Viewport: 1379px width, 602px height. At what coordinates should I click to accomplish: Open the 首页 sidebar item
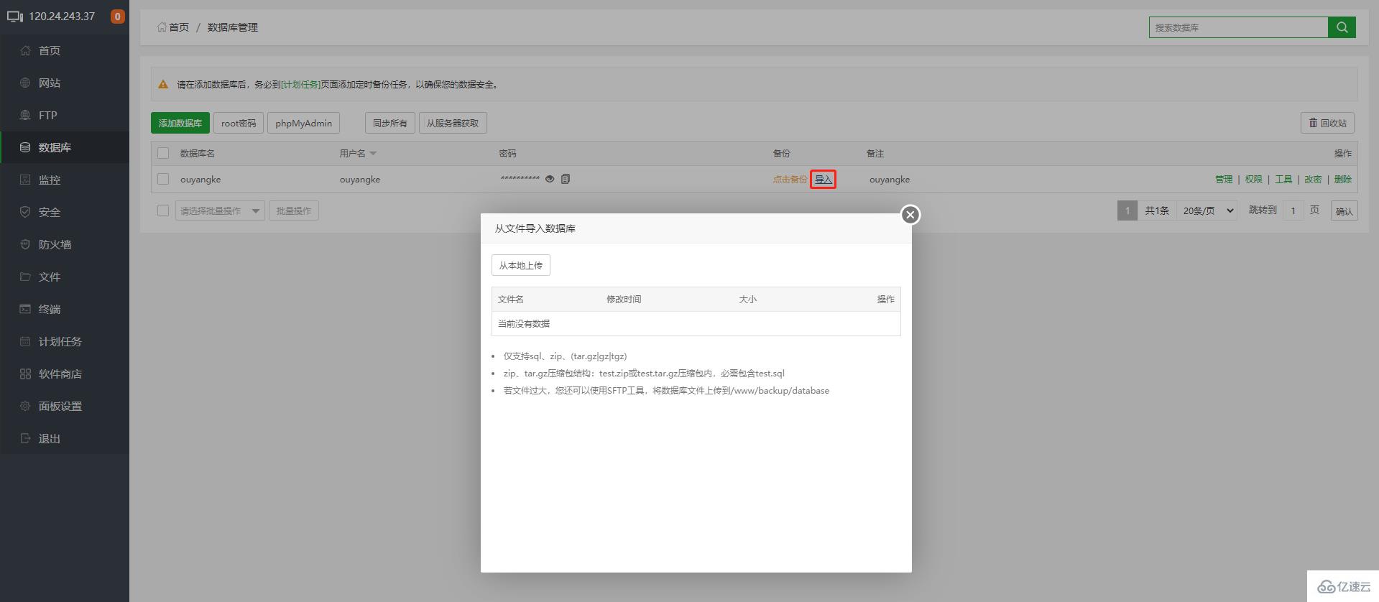(x=64, y=50)
